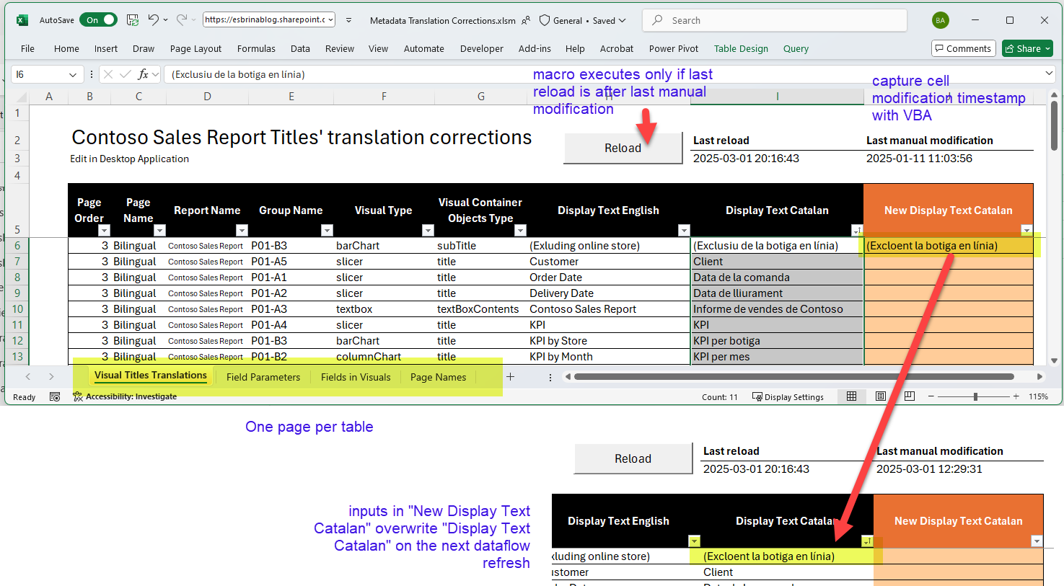Open Page Name column filter dropdown
Image resolution: width=1064 pixels, height=586 pixels.
pos(160,231)
